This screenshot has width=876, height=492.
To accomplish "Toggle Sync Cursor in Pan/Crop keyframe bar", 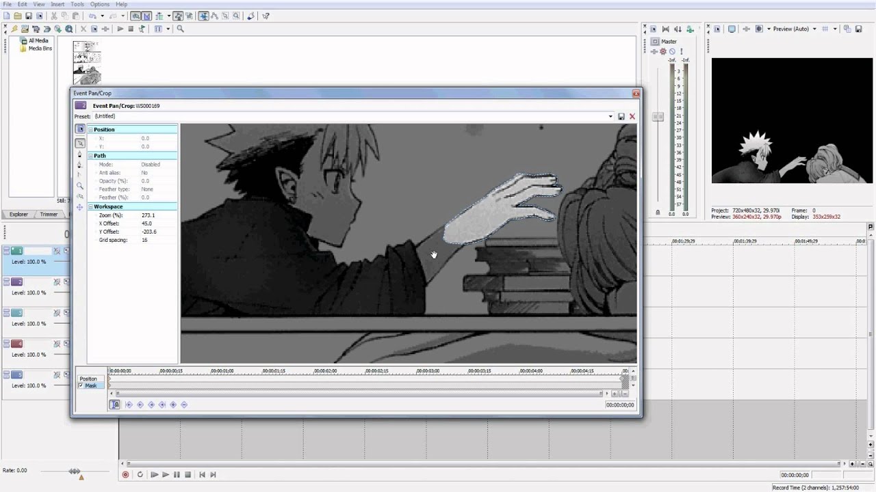I will click(114, 405).
